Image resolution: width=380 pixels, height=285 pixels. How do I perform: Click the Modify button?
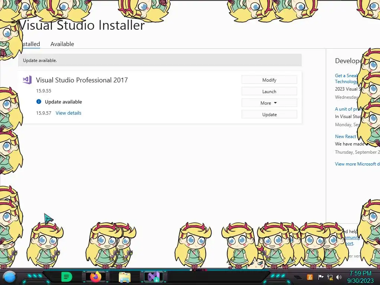point(269,80)
